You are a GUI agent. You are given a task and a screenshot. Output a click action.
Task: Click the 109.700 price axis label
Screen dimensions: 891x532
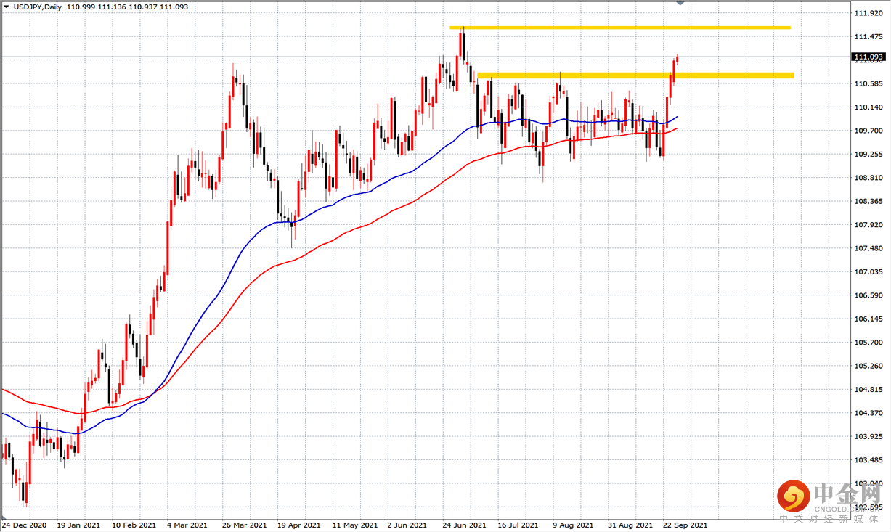coord(868,131)
